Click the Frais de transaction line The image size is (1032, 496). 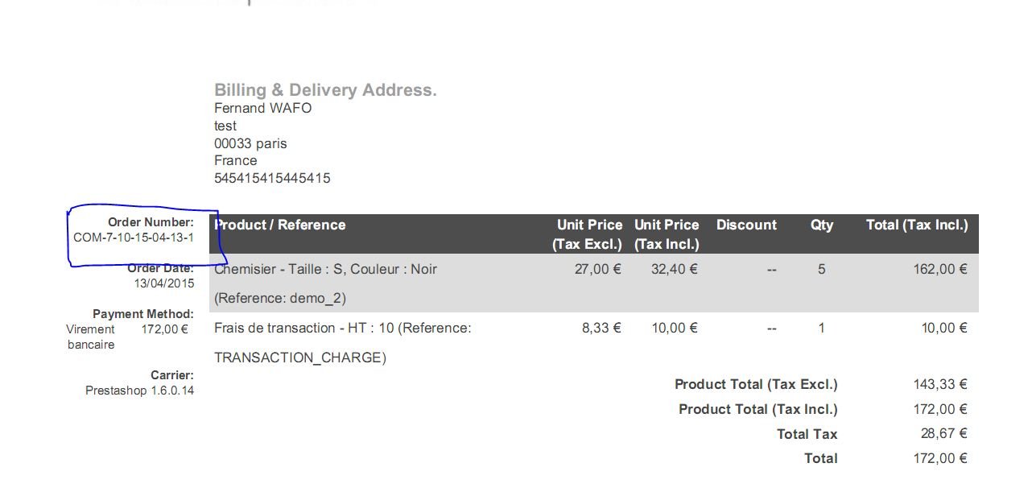click(x=342, y=328)
